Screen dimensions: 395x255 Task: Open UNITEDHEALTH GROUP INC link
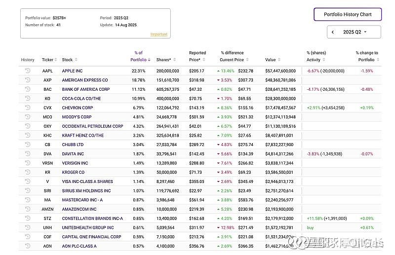tap(88, 228)
